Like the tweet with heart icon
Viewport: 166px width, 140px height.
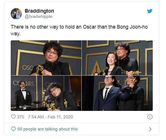13,117
